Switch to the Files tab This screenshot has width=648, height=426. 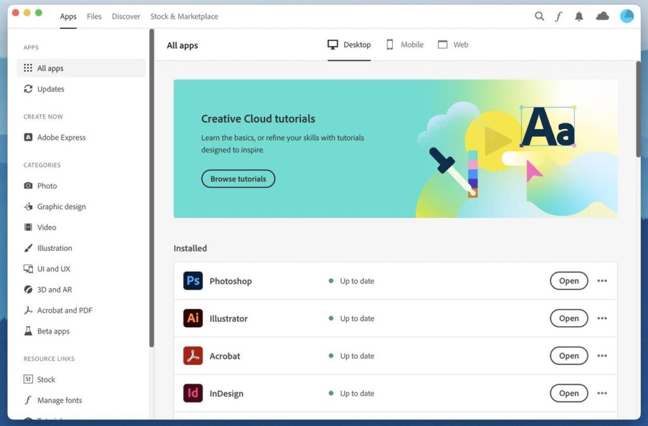pyautogui.click(x=94, y=16)
